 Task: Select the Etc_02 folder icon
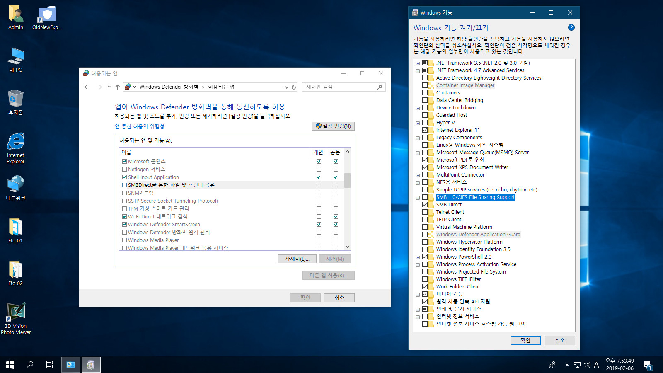coord(16,274)
